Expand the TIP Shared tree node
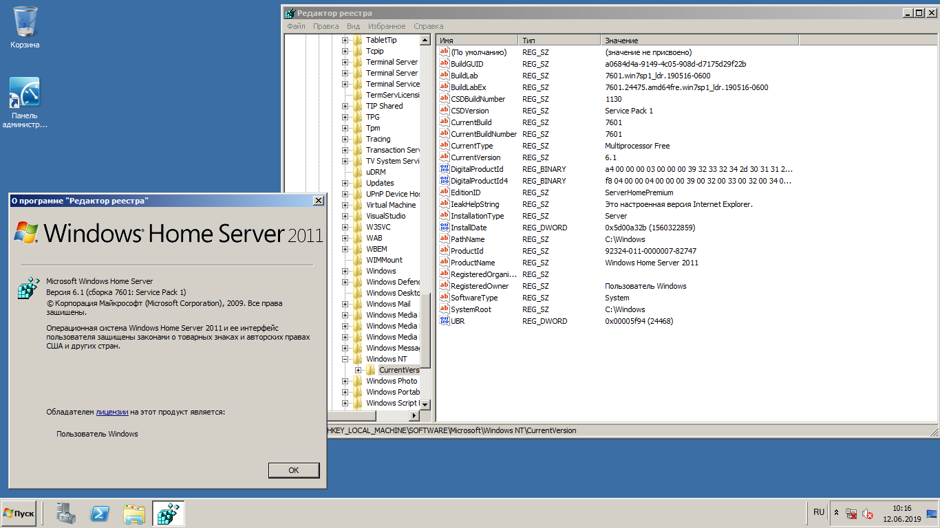 tap(345, 106)
